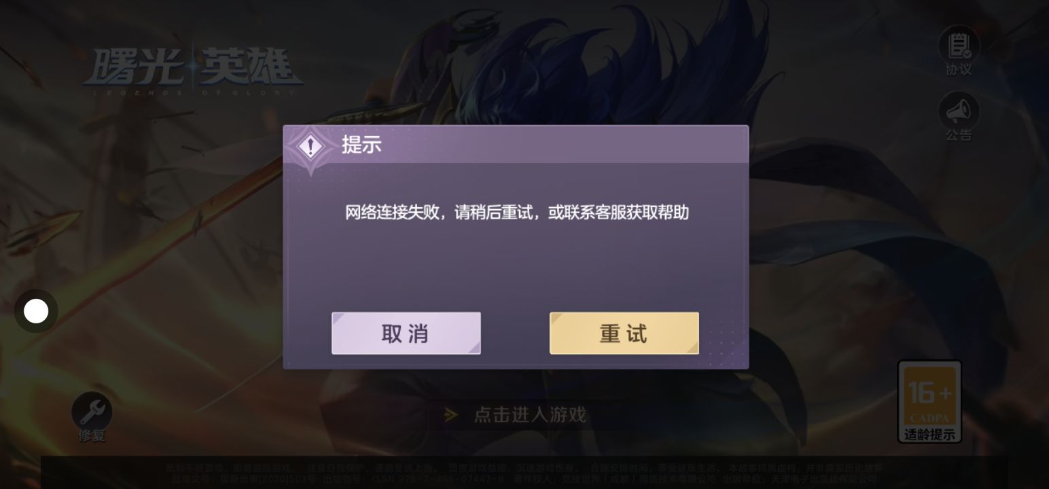Tap the 修复 text label
The height and width of the screenshot is (489, 1049).
tap(92, 436)
